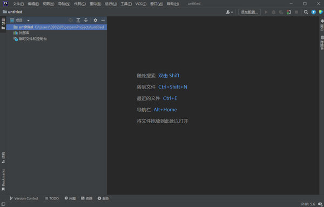The image size is (324, 207).
Task: Open the 帮助(H) menu
Action: [173, 4]
